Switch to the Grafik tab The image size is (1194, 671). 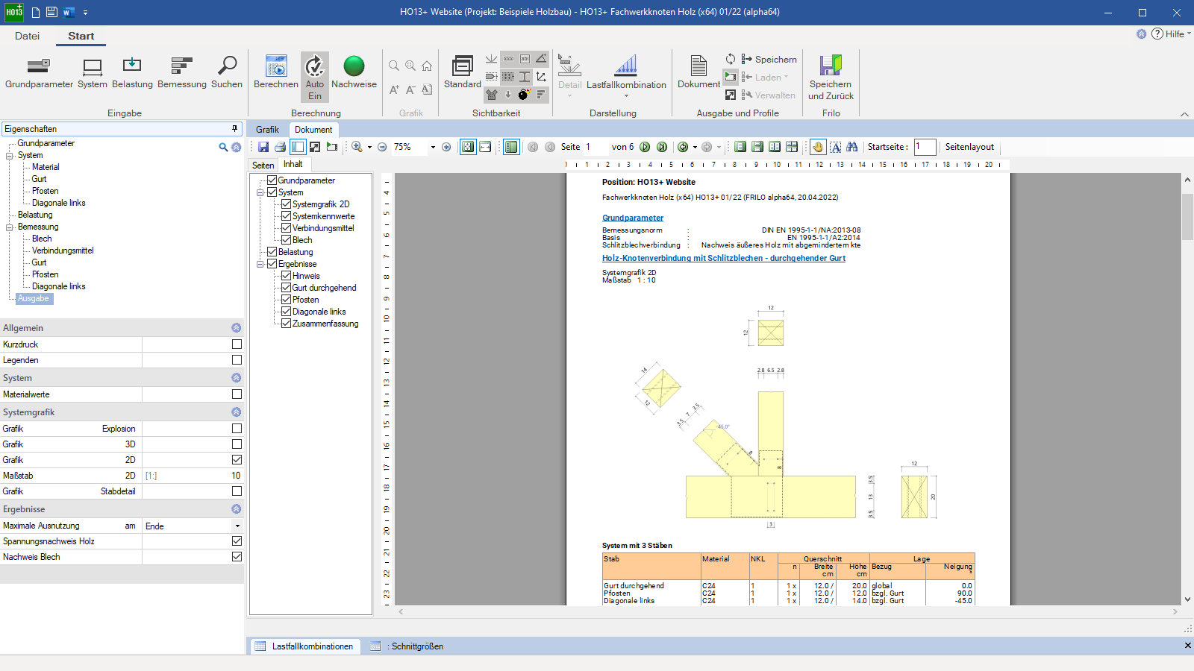[267, 130]
